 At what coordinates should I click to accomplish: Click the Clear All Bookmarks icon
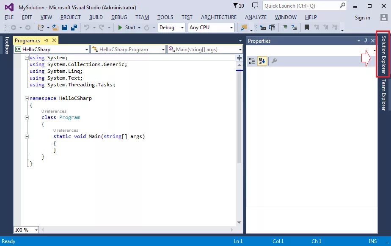[x=335, y=27]
